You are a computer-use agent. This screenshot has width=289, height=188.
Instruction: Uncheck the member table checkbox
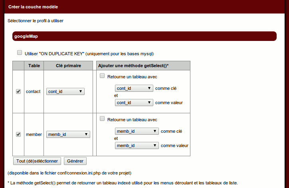point(18,134)
